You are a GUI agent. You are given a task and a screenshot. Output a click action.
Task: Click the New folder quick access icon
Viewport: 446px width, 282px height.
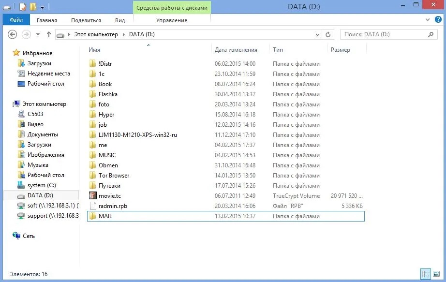33,7
